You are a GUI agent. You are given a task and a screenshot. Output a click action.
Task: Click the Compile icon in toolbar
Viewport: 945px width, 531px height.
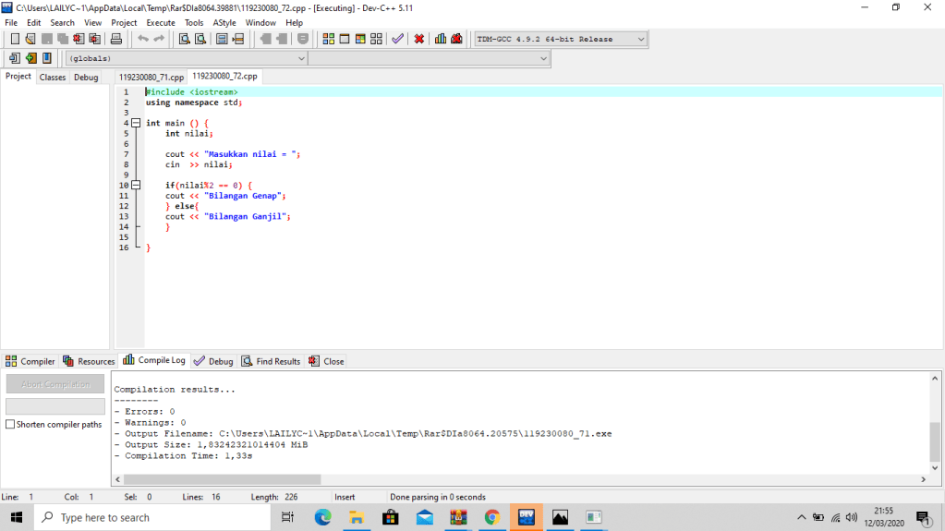pyautogui.click(x=329, y=39)
